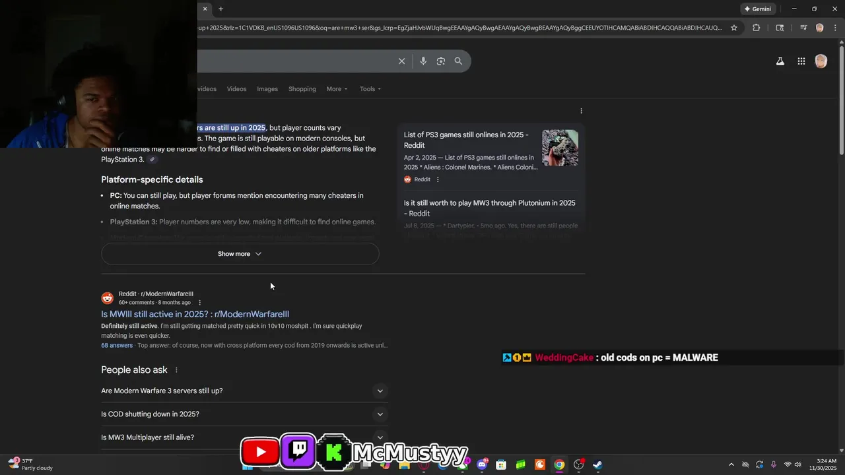Image resolution: width=845 pixels, height=475 pixels.
Task: Bookmark this page with the star
Action: tap(733, 28)
